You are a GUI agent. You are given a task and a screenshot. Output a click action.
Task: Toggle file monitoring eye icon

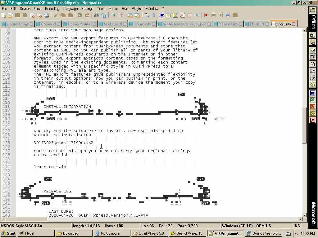point(197,15)
